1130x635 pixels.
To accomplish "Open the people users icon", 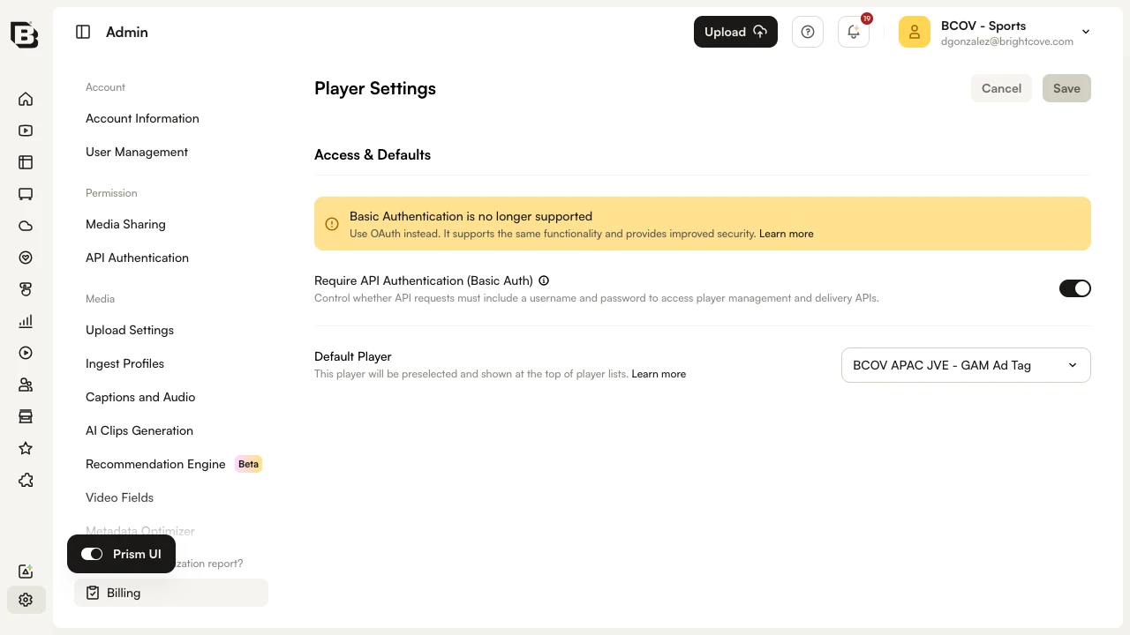I will click(26, 385).
